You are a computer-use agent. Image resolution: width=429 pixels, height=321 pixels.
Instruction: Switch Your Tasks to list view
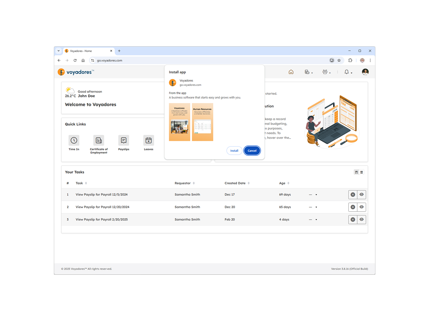362,172
